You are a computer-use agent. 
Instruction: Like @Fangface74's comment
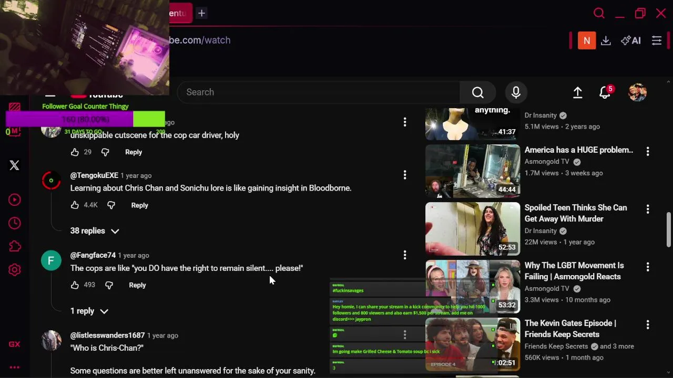click(75, 285)
